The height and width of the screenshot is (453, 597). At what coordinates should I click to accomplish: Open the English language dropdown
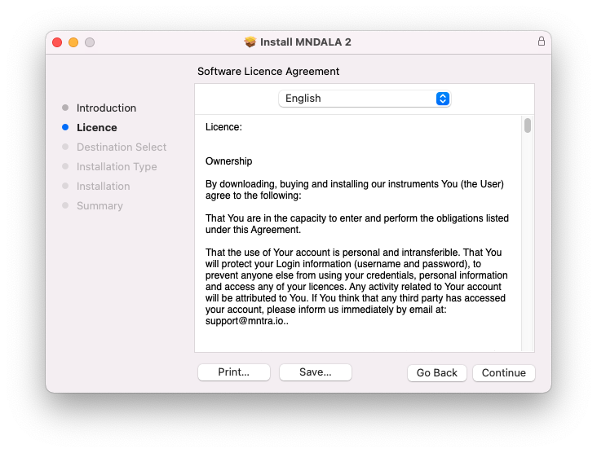pyautogui.click(x=365, y=99)
